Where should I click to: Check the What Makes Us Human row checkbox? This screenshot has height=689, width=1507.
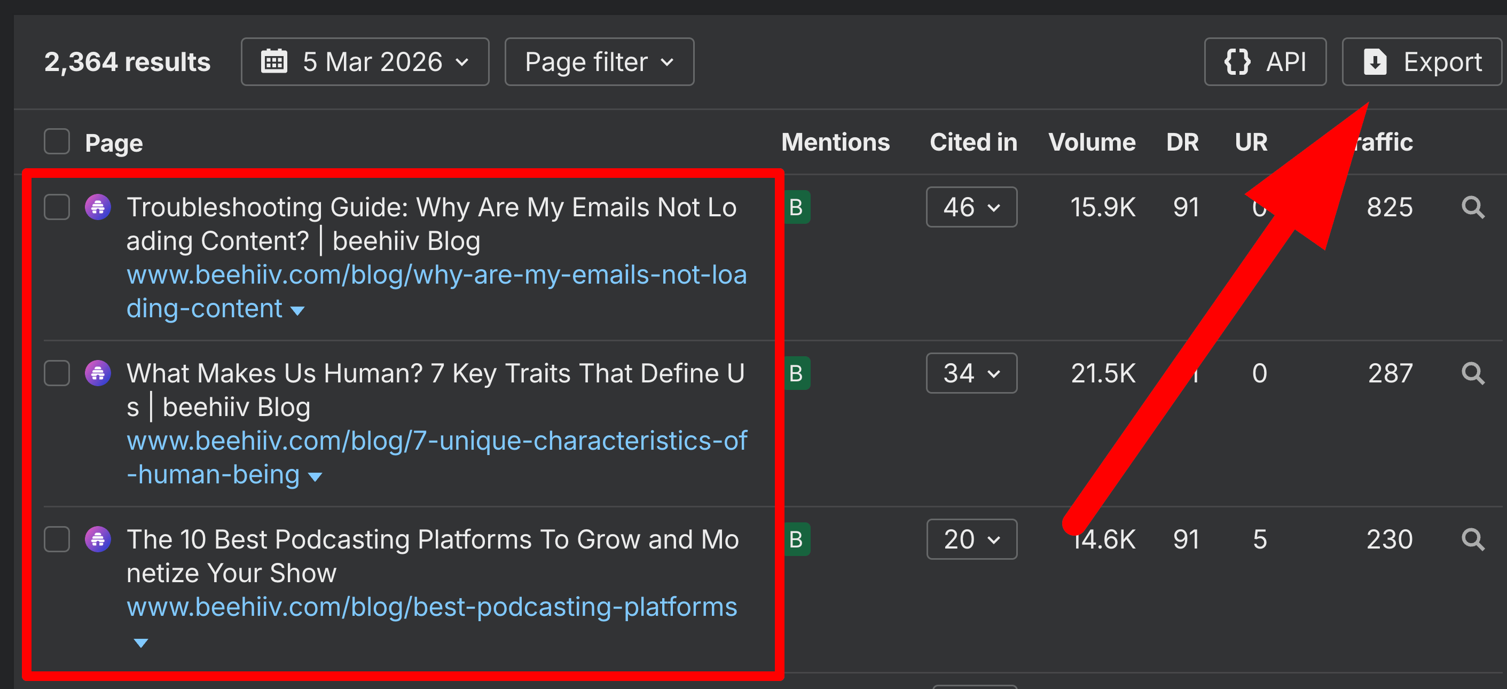tap(57, 373)
